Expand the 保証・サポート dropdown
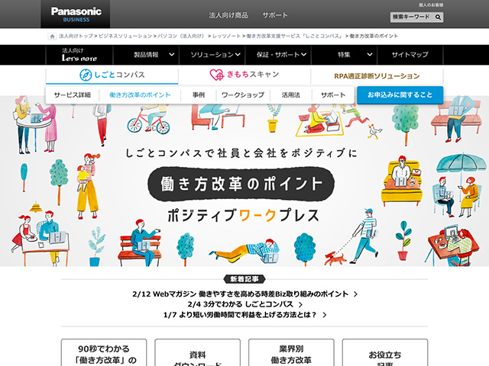 pos(278,55)
